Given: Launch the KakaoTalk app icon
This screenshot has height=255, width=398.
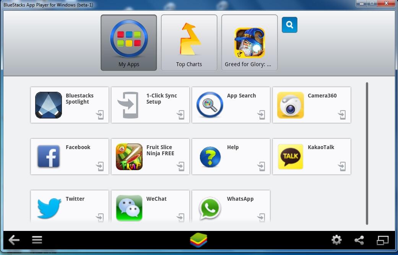Looking at the screenshot, I should click(x=291, y=156).
